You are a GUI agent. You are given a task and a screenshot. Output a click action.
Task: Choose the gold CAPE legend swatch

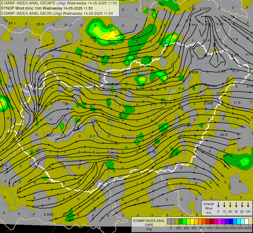[196, 222]
